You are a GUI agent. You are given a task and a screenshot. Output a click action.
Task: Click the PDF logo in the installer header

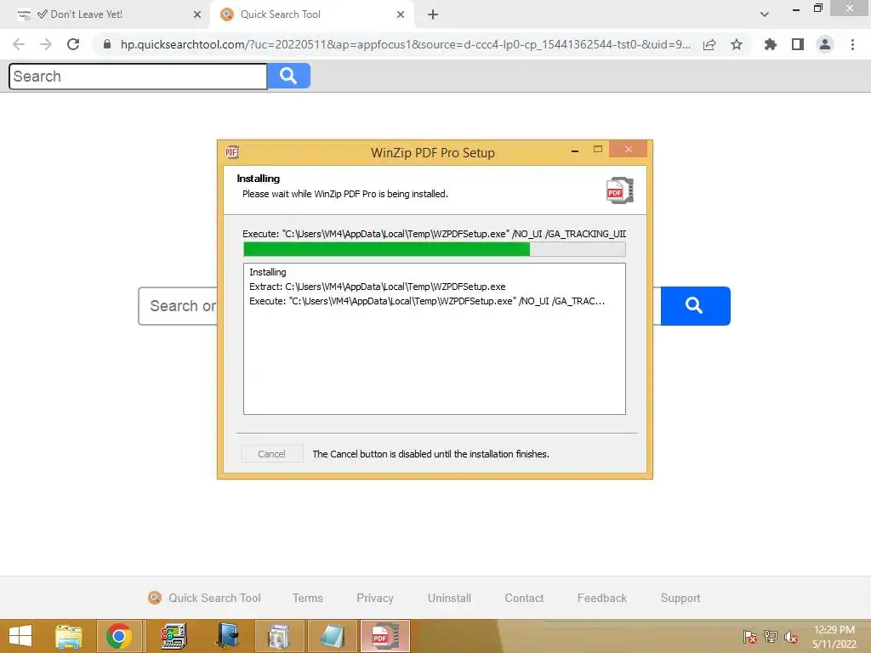click(620, 190)
